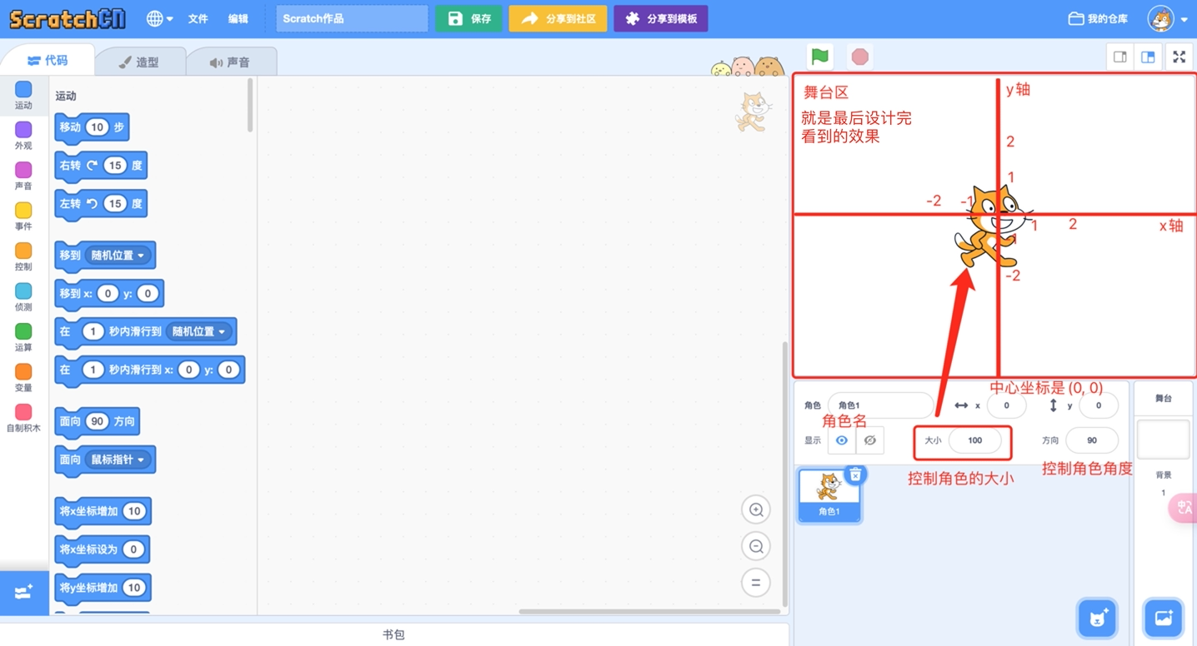
Task: Enter full screen stage mode
Action: pos(1179,57)
